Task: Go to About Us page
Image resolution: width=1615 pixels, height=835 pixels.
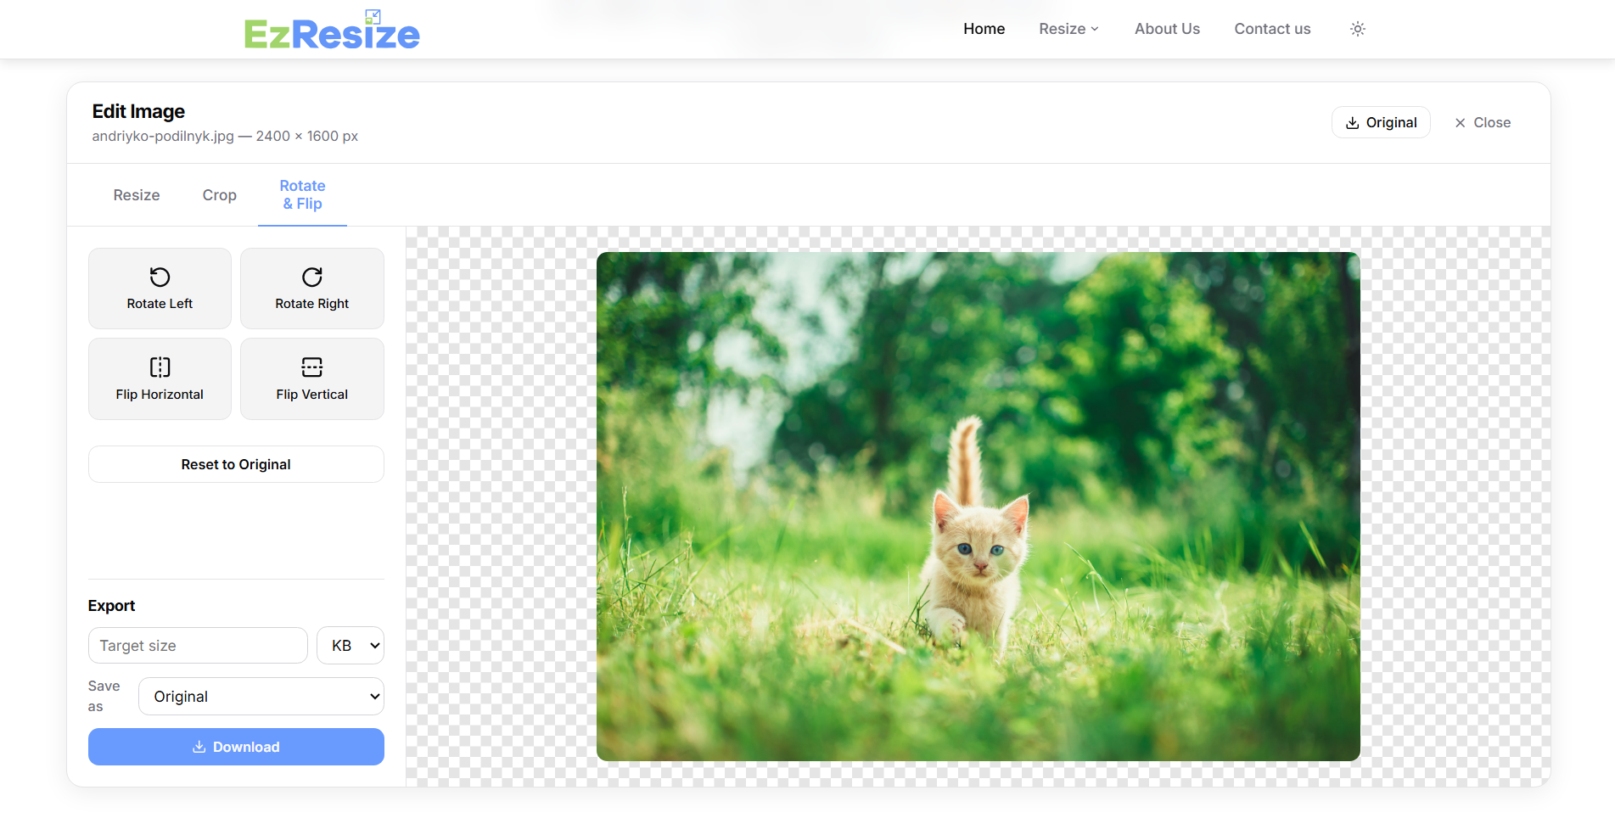Action: point(1167,29)
